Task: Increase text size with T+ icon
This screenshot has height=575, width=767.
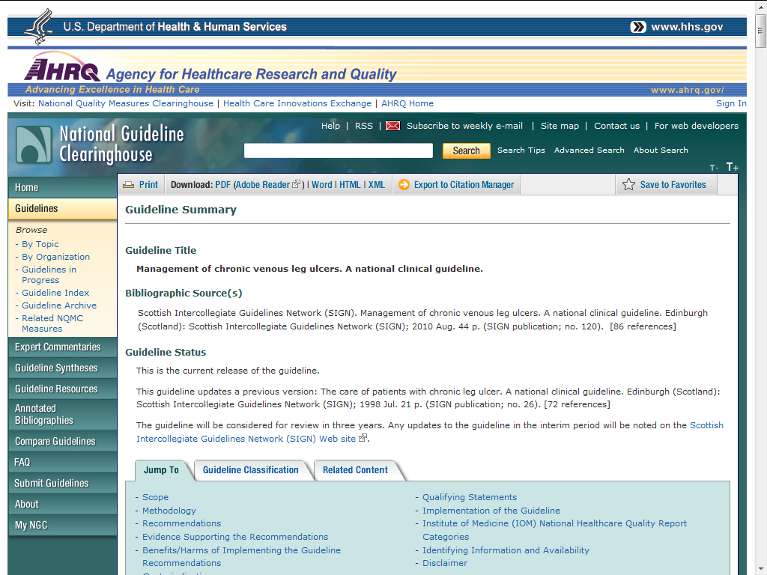Action: click(733, 167)
